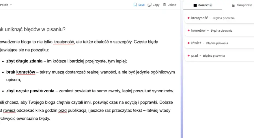Click Błędna pisownia label next to konretów
Image resolution: width=254 pixels, height=138 pixels.
click(x=221, y=31)
